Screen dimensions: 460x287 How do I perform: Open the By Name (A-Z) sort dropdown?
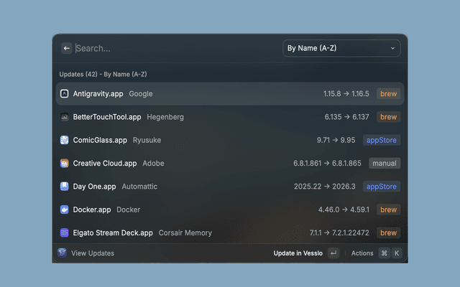[341, 48]
